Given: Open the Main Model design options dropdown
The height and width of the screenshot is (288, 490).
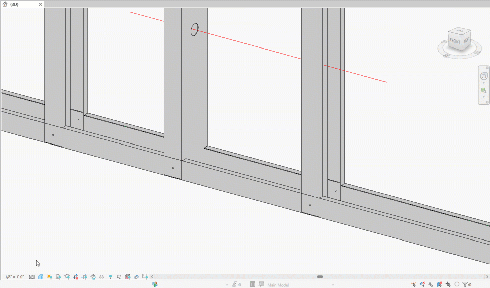Looking at the screenshot, I should 333,285.
